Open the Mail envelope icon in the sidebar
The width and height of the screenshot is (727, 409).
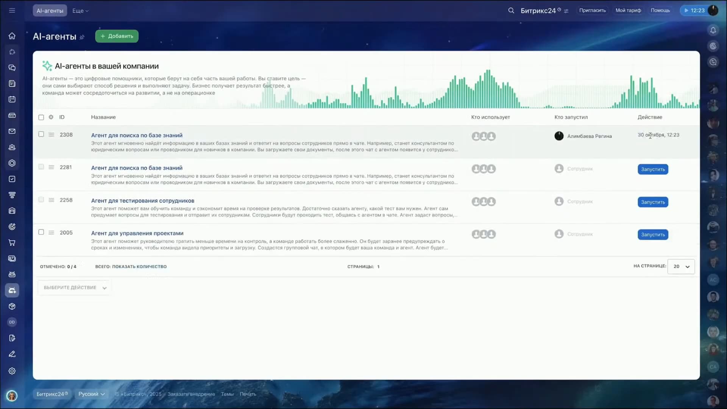[12, 131]
